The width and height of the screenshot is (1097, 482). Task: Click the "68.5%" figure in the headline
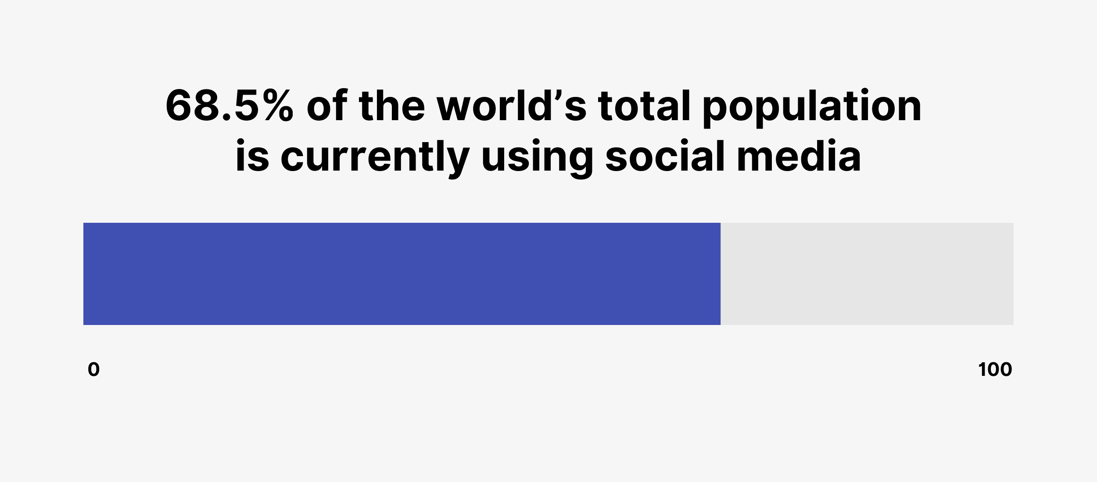pos(229,106)
